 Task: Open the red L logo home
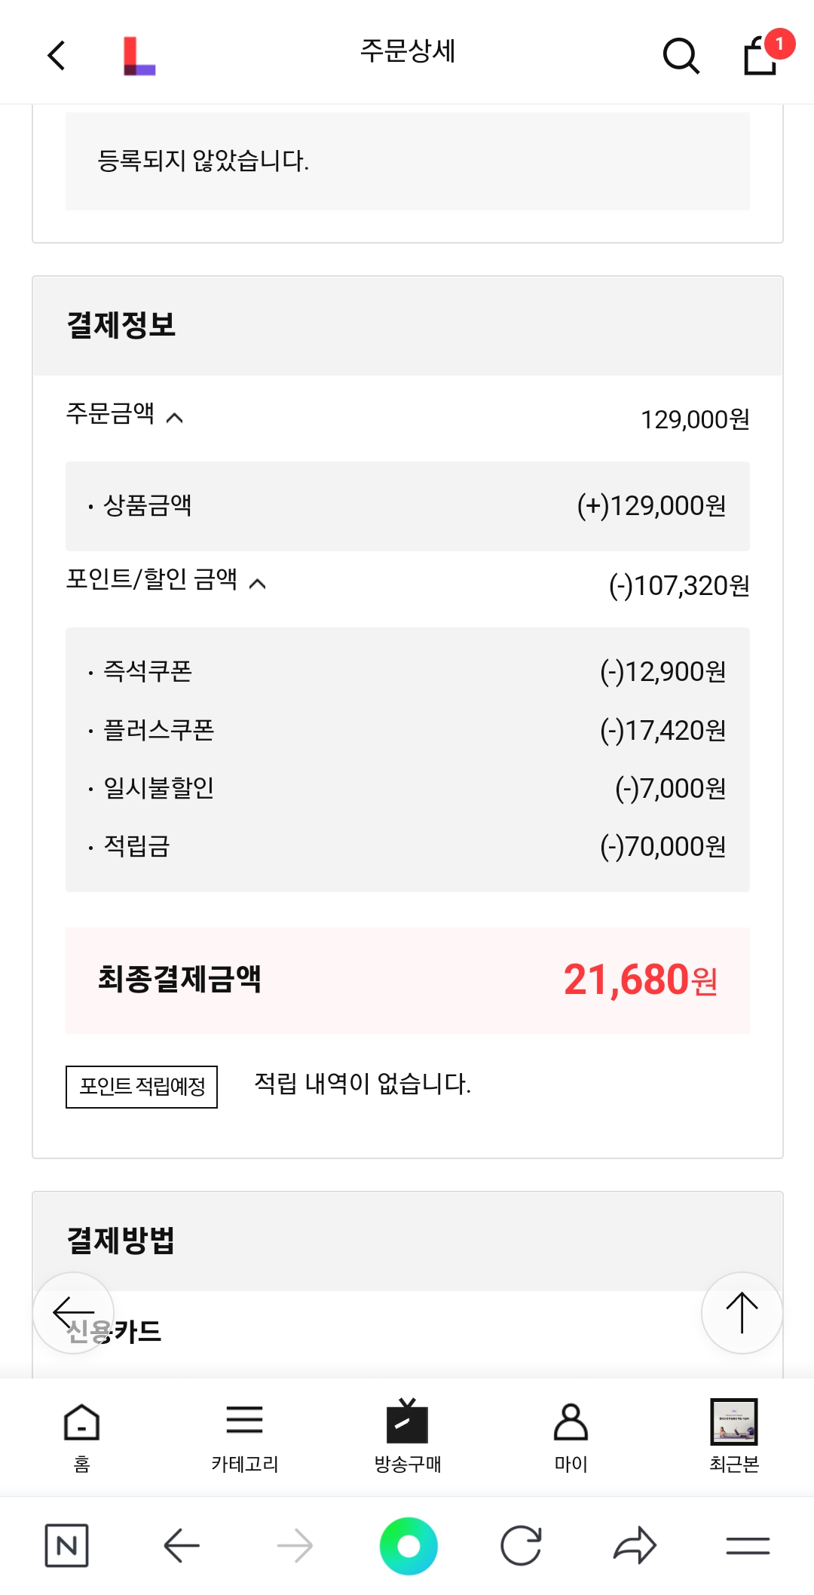[139, 57]
